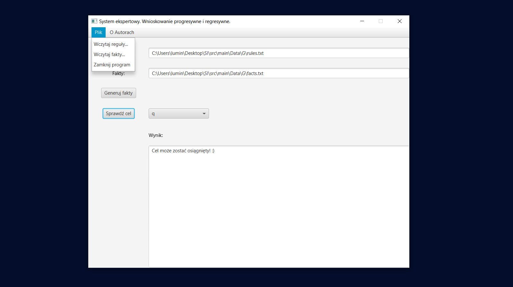Minimize the expert system window
This screenshot has width=513, height=287.
pos(362,21)
